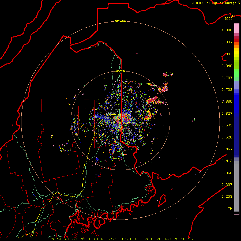Click the 0.253 scale value
The height and width of the screenshot is (241, 241).
227,197
